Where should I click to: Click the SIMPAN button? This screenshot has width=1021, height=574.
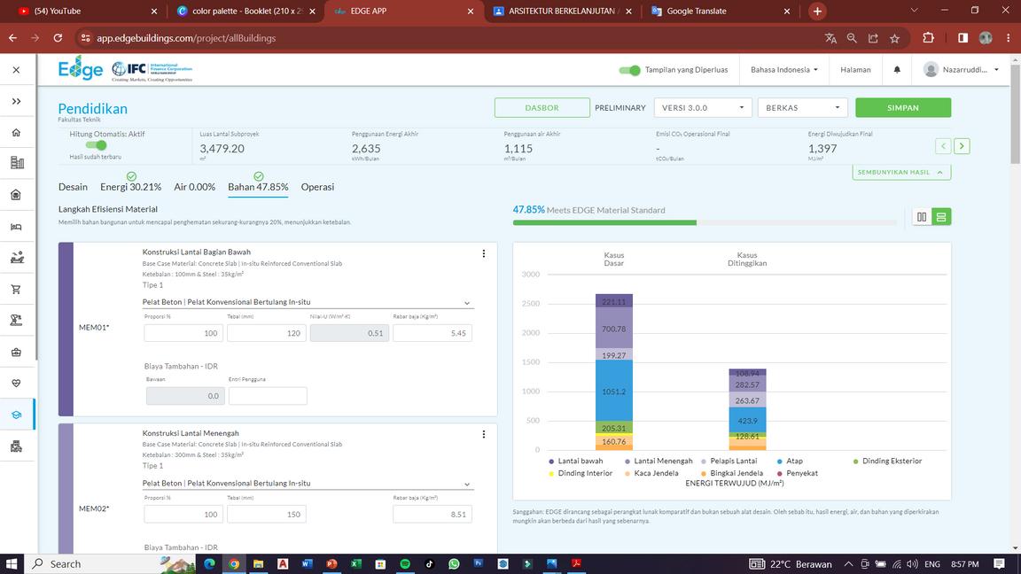coord(902,108)
